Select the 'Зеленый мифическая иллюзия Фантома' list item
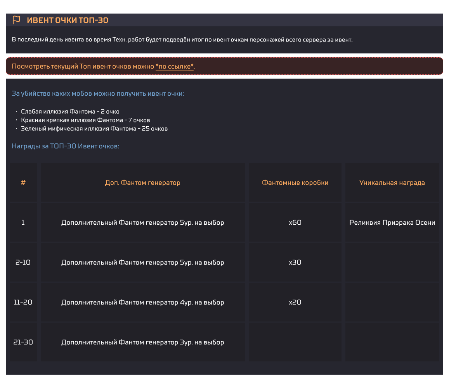Viewport: 449px width, 375px height. [94, 129]
